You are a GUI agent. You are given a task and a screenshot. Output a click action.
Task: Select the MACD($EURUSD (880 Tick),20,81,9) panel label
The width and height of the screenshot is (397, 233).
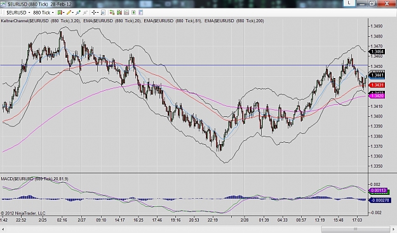tap(34, 179)
